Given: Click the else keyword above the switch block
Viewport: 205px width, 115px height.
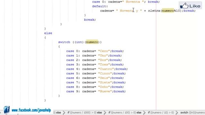Looking at the screenshot, I should point(48,33).
